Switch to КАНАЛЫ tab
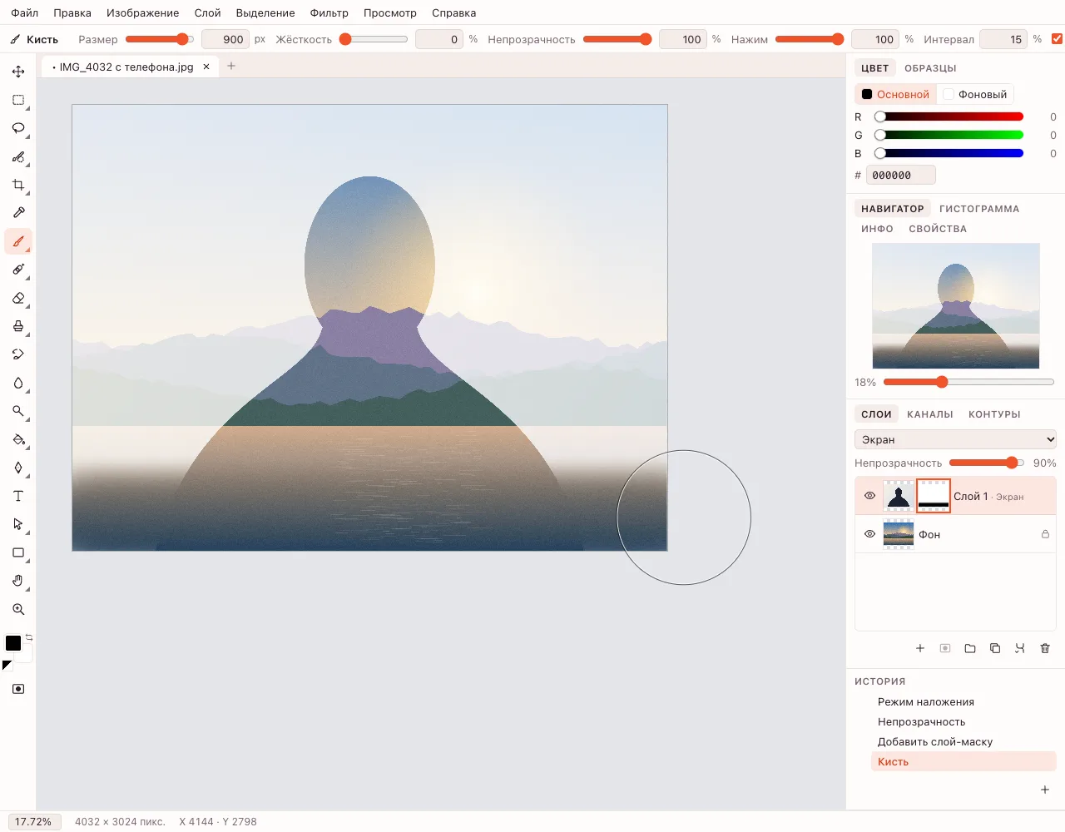Image resolution: width=1065 pixels, height=832 pixels. (x=930, y=414)
